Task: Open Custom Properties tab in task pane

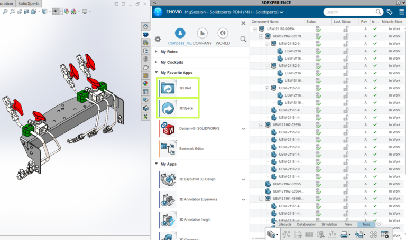Action: tap(145, 92)
